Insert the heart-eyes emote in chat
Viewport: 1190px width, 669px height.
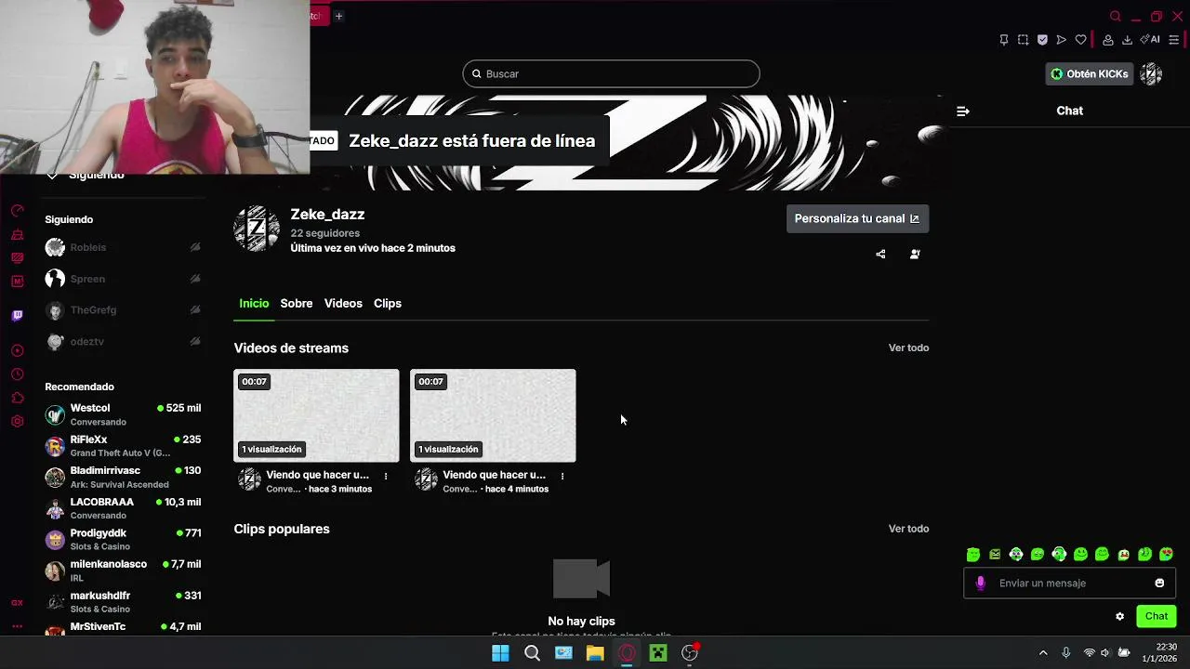click(x=1166, y=555)
